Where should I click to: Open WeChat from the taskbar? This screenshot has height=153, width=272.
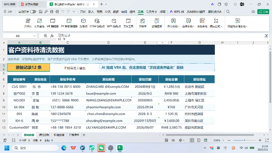click(101, 148)
